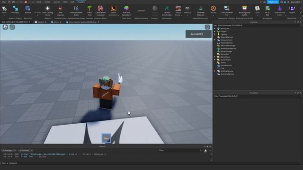Click the Stravant Mod purple arrow plugin
303x170 pixels.
280,10
